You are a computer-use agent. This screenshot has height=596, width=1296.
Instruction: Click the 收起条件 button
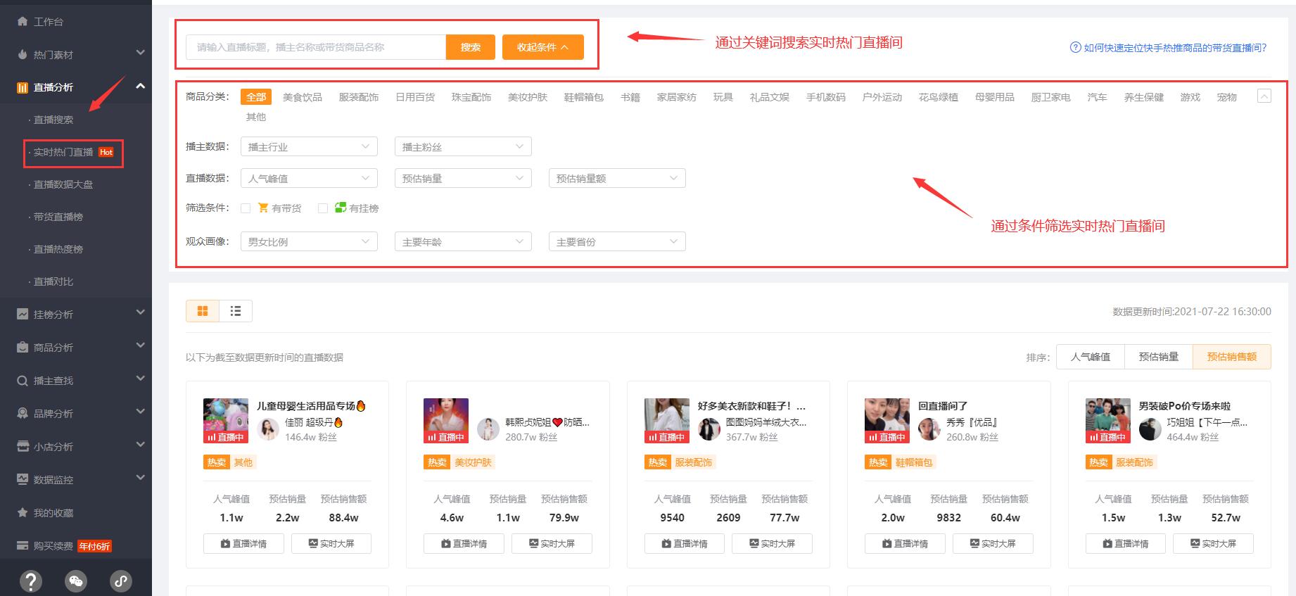[x=542, y=47]
